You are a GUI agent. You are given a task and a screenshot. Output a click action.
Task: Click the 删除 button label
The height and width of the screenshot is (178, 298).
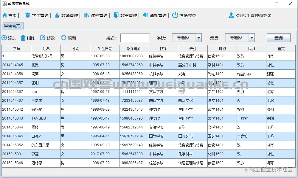31,38
